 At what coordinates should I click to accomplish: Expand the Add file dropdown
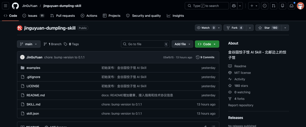tap(182, 44)
